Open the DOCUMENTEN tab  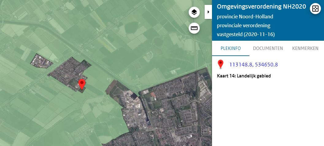click(x=268, y=48)
